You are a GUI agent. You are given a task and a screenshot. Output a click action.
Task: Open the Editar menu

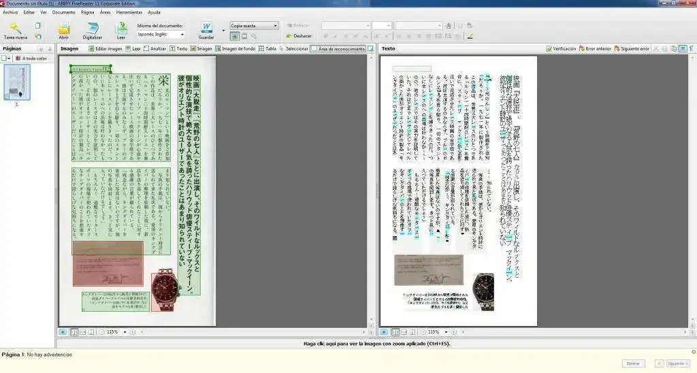tap(29, 12)
